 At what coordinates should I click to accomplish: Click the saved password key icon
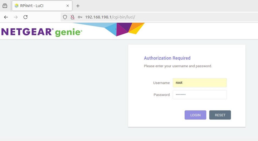80,17
